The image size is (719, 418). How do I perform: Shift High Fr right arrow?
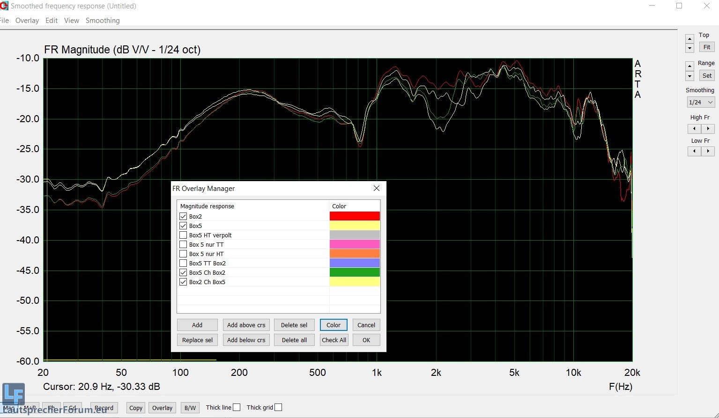(708, 129)
